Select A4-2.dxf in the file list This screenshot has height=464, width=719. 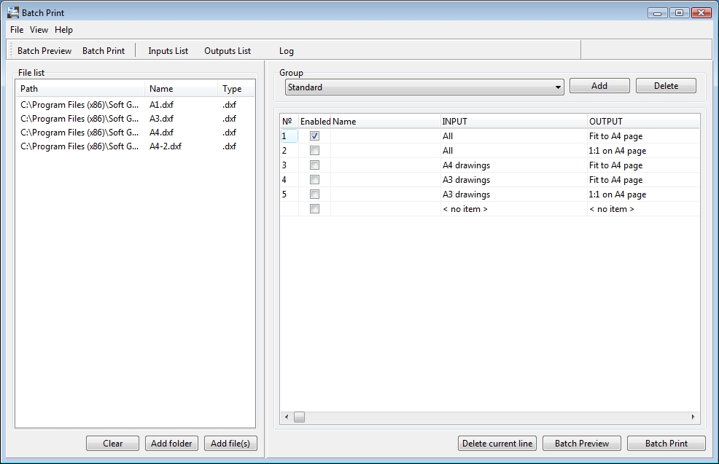(166, 146)
